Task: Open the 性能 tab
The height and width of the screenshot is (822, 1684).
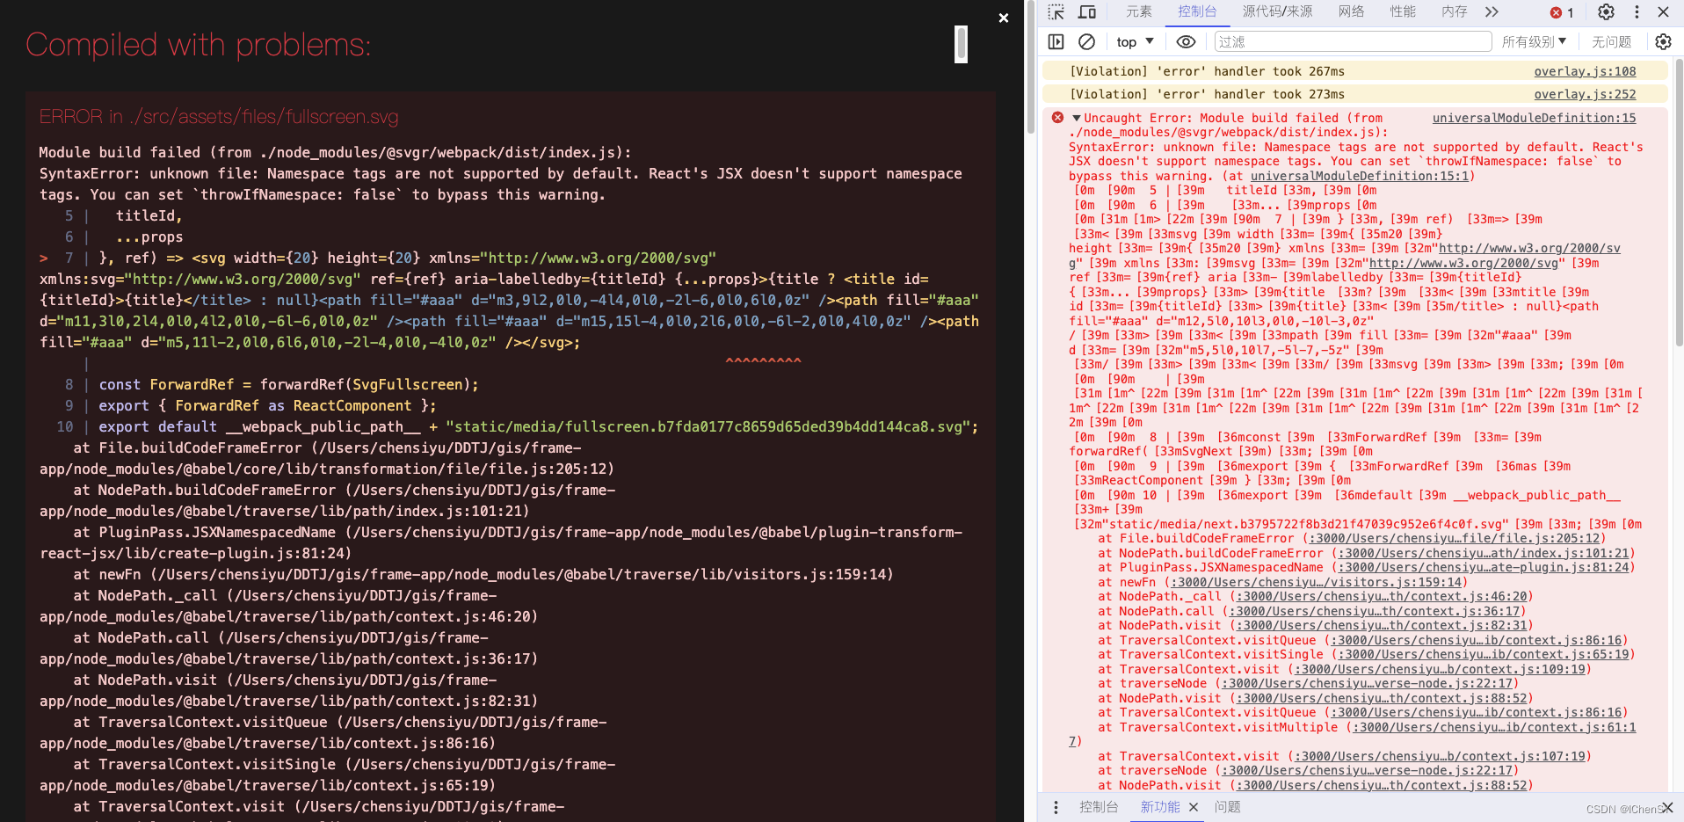Action: click(x=1403, y=11)
